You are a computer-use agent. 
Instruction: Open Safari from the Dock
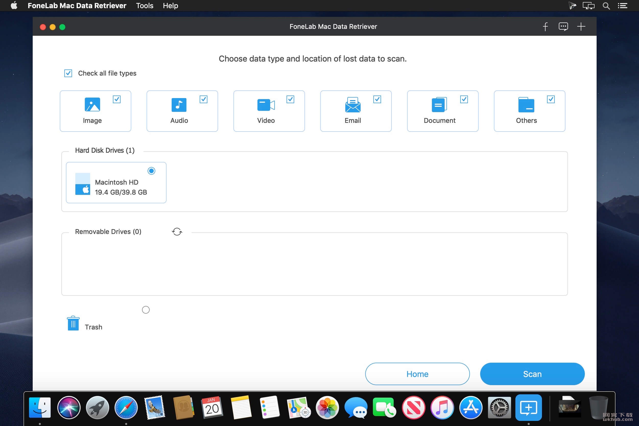click(126, 408)
